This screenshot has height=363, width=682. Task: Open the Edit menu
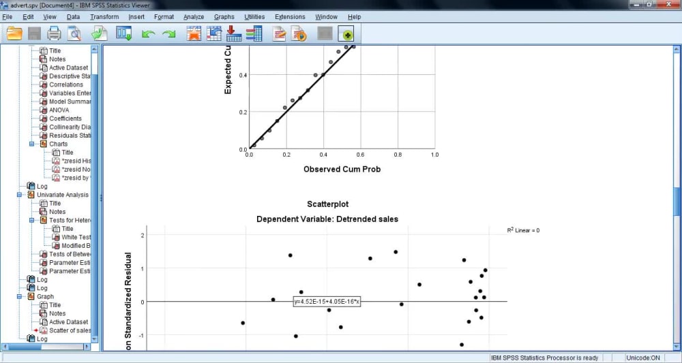(x=28, y=17)
